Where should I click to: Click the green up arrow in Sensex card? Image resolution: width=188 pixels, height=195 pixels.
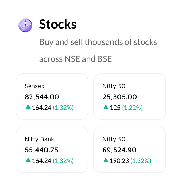(28, 107)
